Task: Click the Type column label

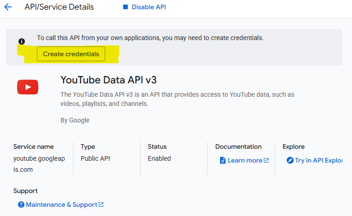Action: coord(88,147)
